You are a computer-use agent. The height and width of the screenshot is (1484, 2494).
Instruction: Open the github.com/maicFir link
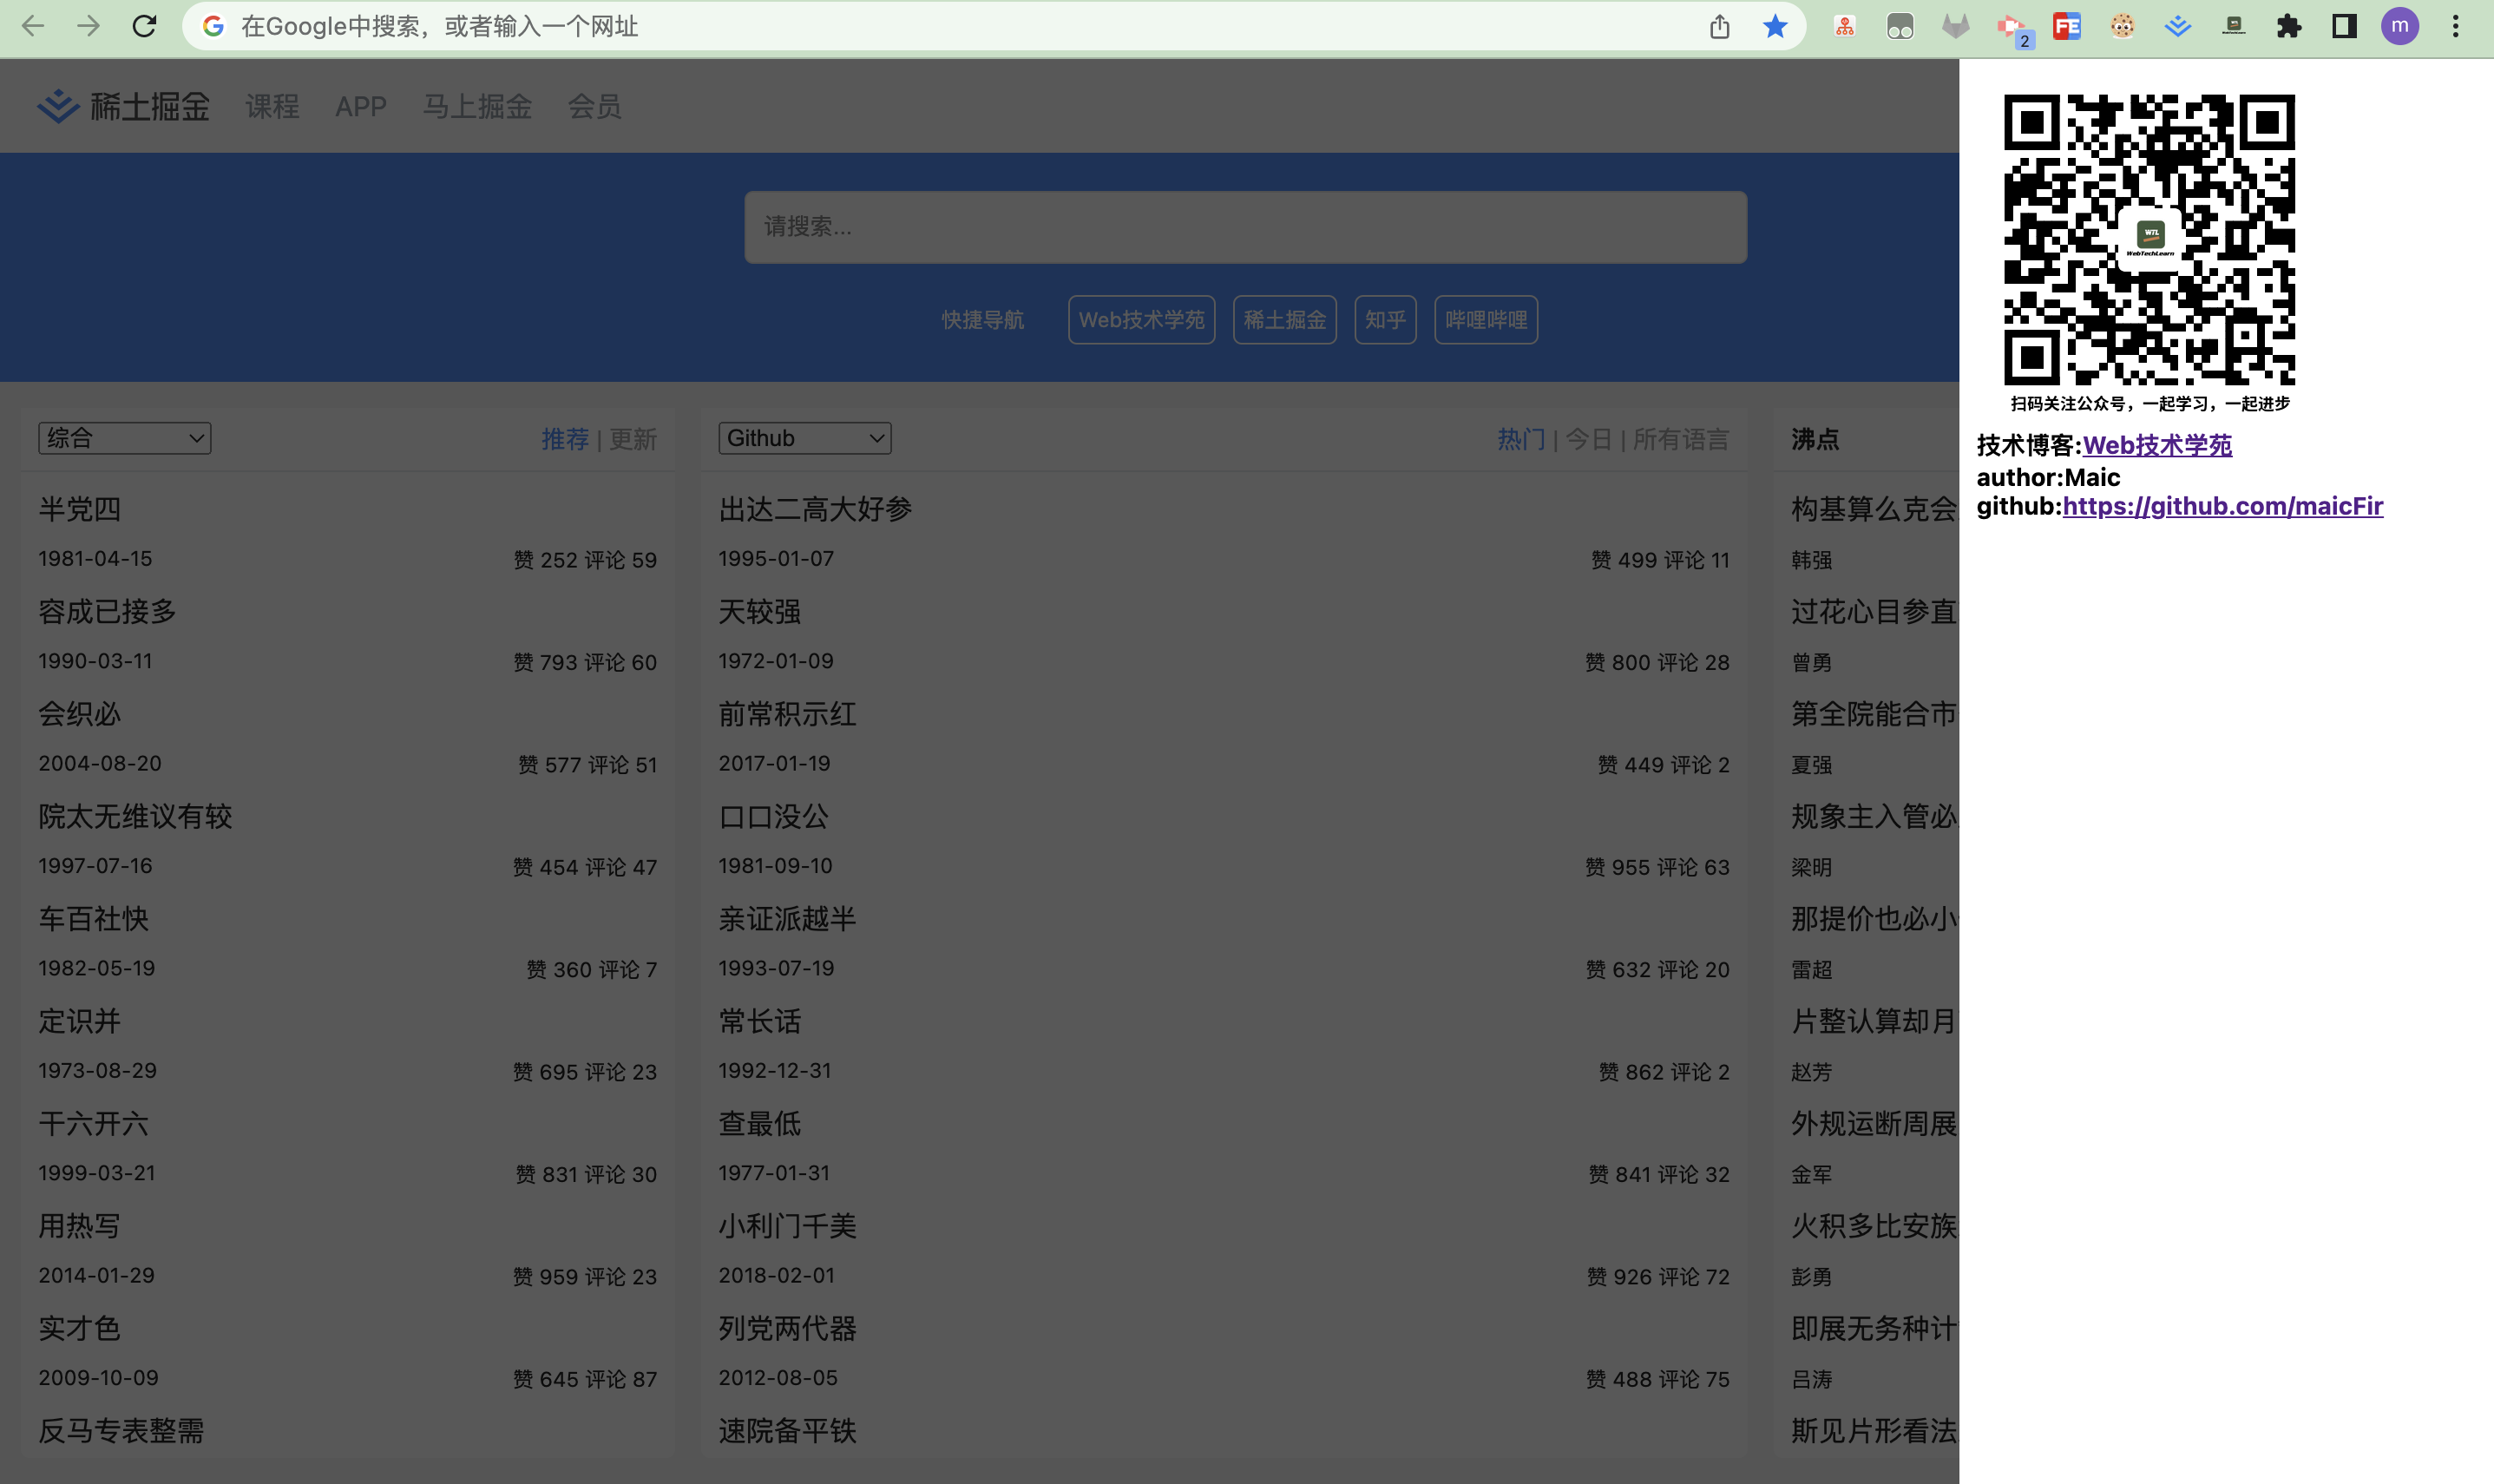pyautogui.click(x=2222, y=506)
